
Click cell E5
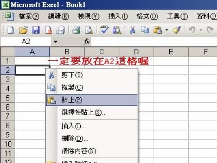(x=171, y=98)
